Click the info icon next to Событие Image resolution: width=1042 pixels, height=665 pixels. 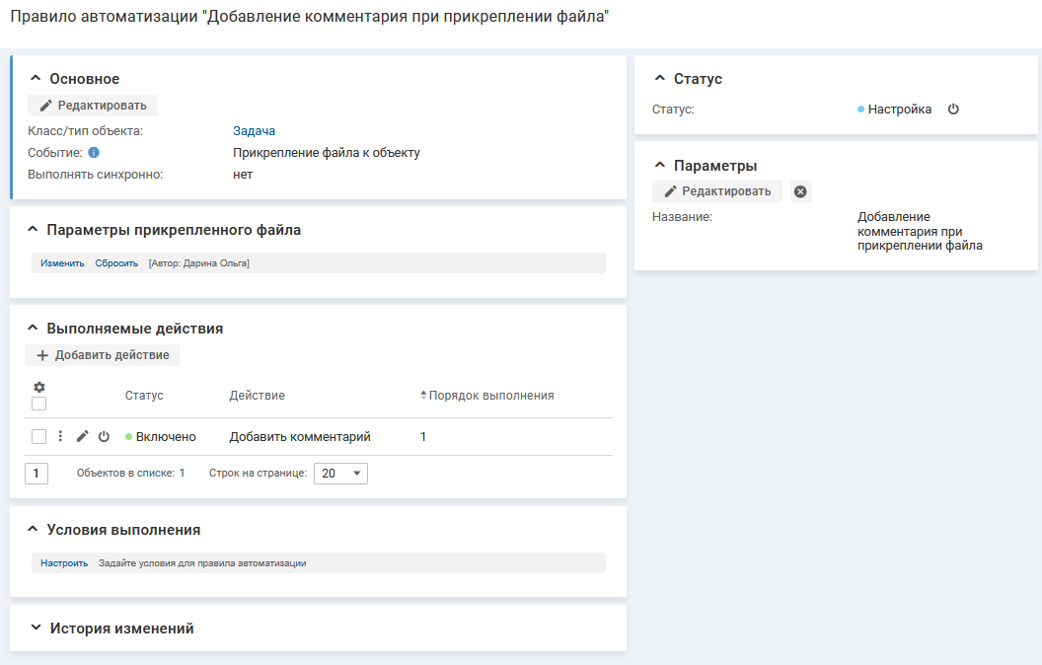pos(94,153)
